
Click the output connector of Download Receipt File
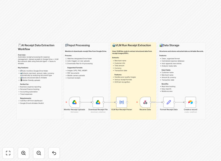103,102
